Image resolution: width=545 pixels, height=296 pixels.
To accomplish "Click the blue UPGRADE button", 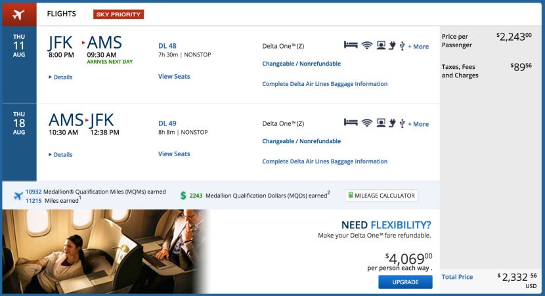I will pos(405,282).
